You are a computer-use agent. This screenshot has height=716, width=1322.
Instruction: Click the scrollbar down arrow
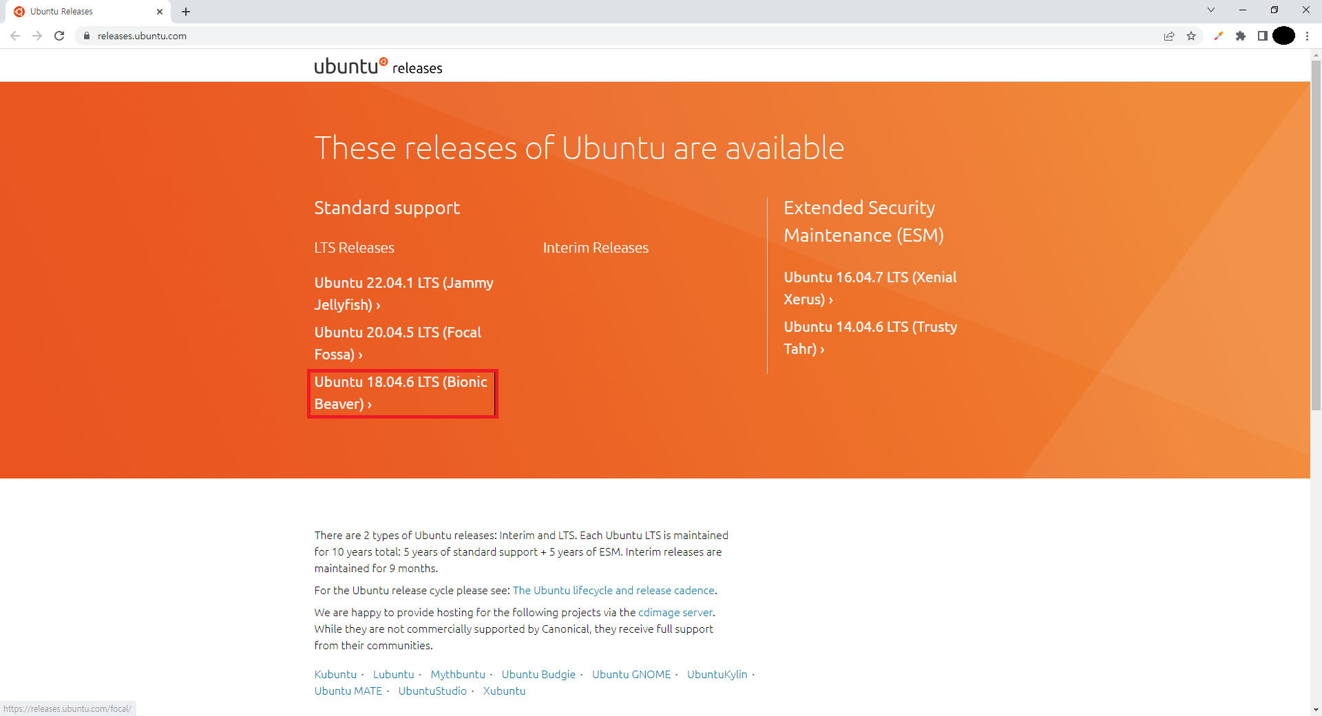pos(1316,709)
